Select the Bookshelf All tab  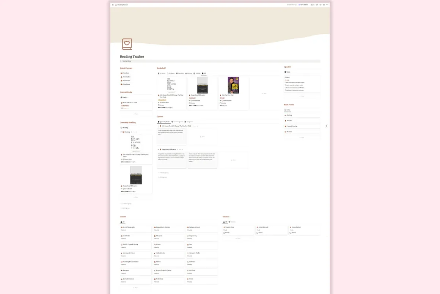(x=204, y=73)
